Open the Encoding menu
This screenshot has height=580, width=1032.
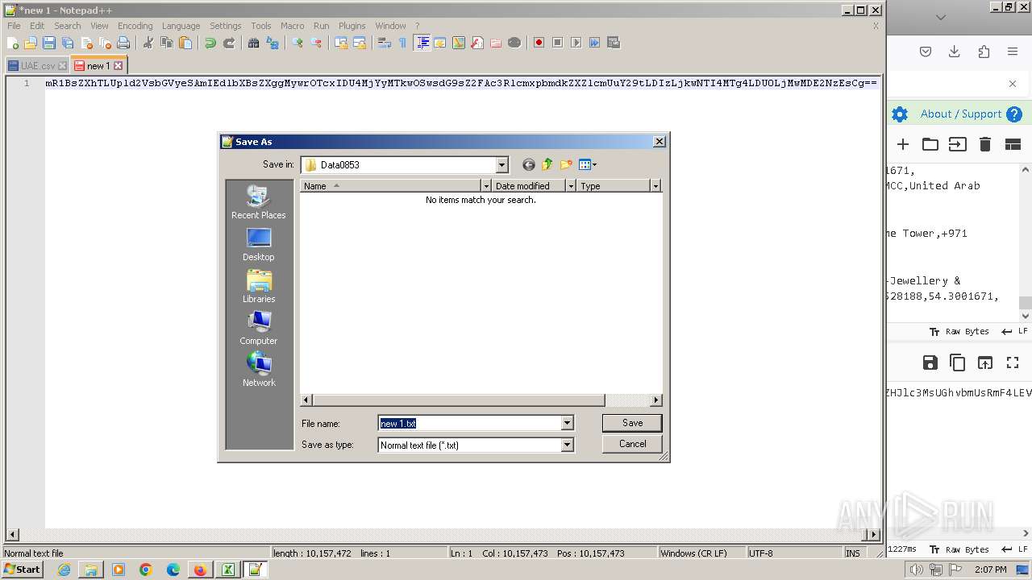coord(135,26)
